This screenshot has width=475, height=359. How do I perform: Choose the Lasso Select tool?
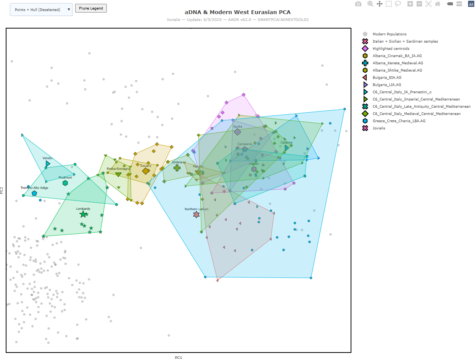click(x=398, y=4)
